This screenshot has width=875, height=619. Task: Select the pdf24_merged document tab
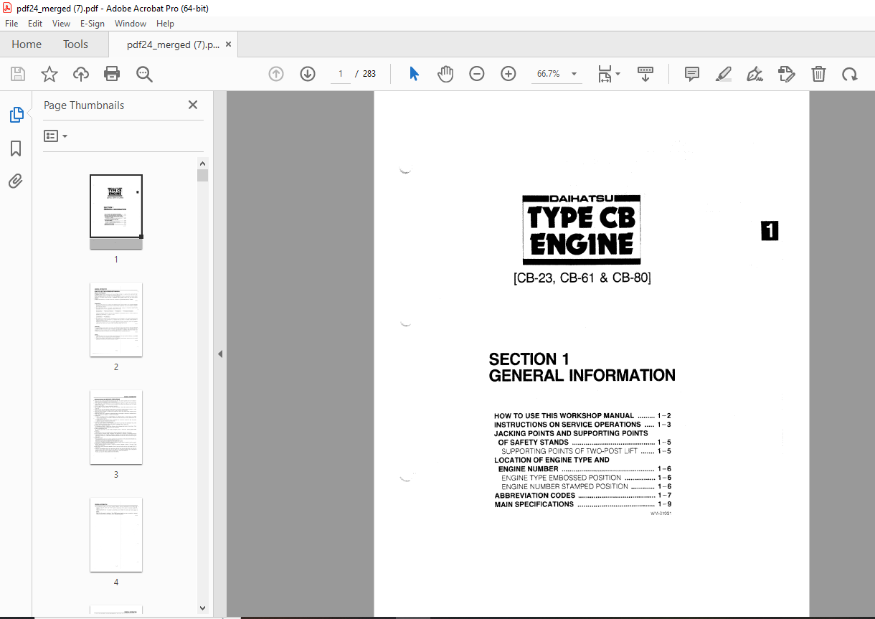[173, 44]
